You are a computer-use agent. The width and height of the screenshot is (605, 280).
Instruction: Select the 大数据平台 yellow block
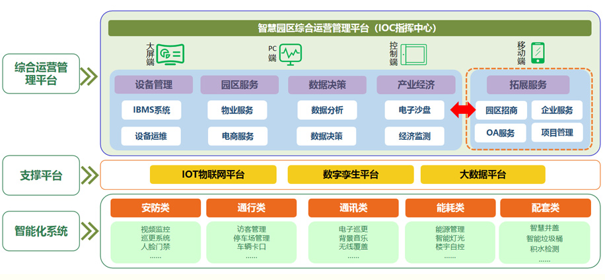[483, 175]
